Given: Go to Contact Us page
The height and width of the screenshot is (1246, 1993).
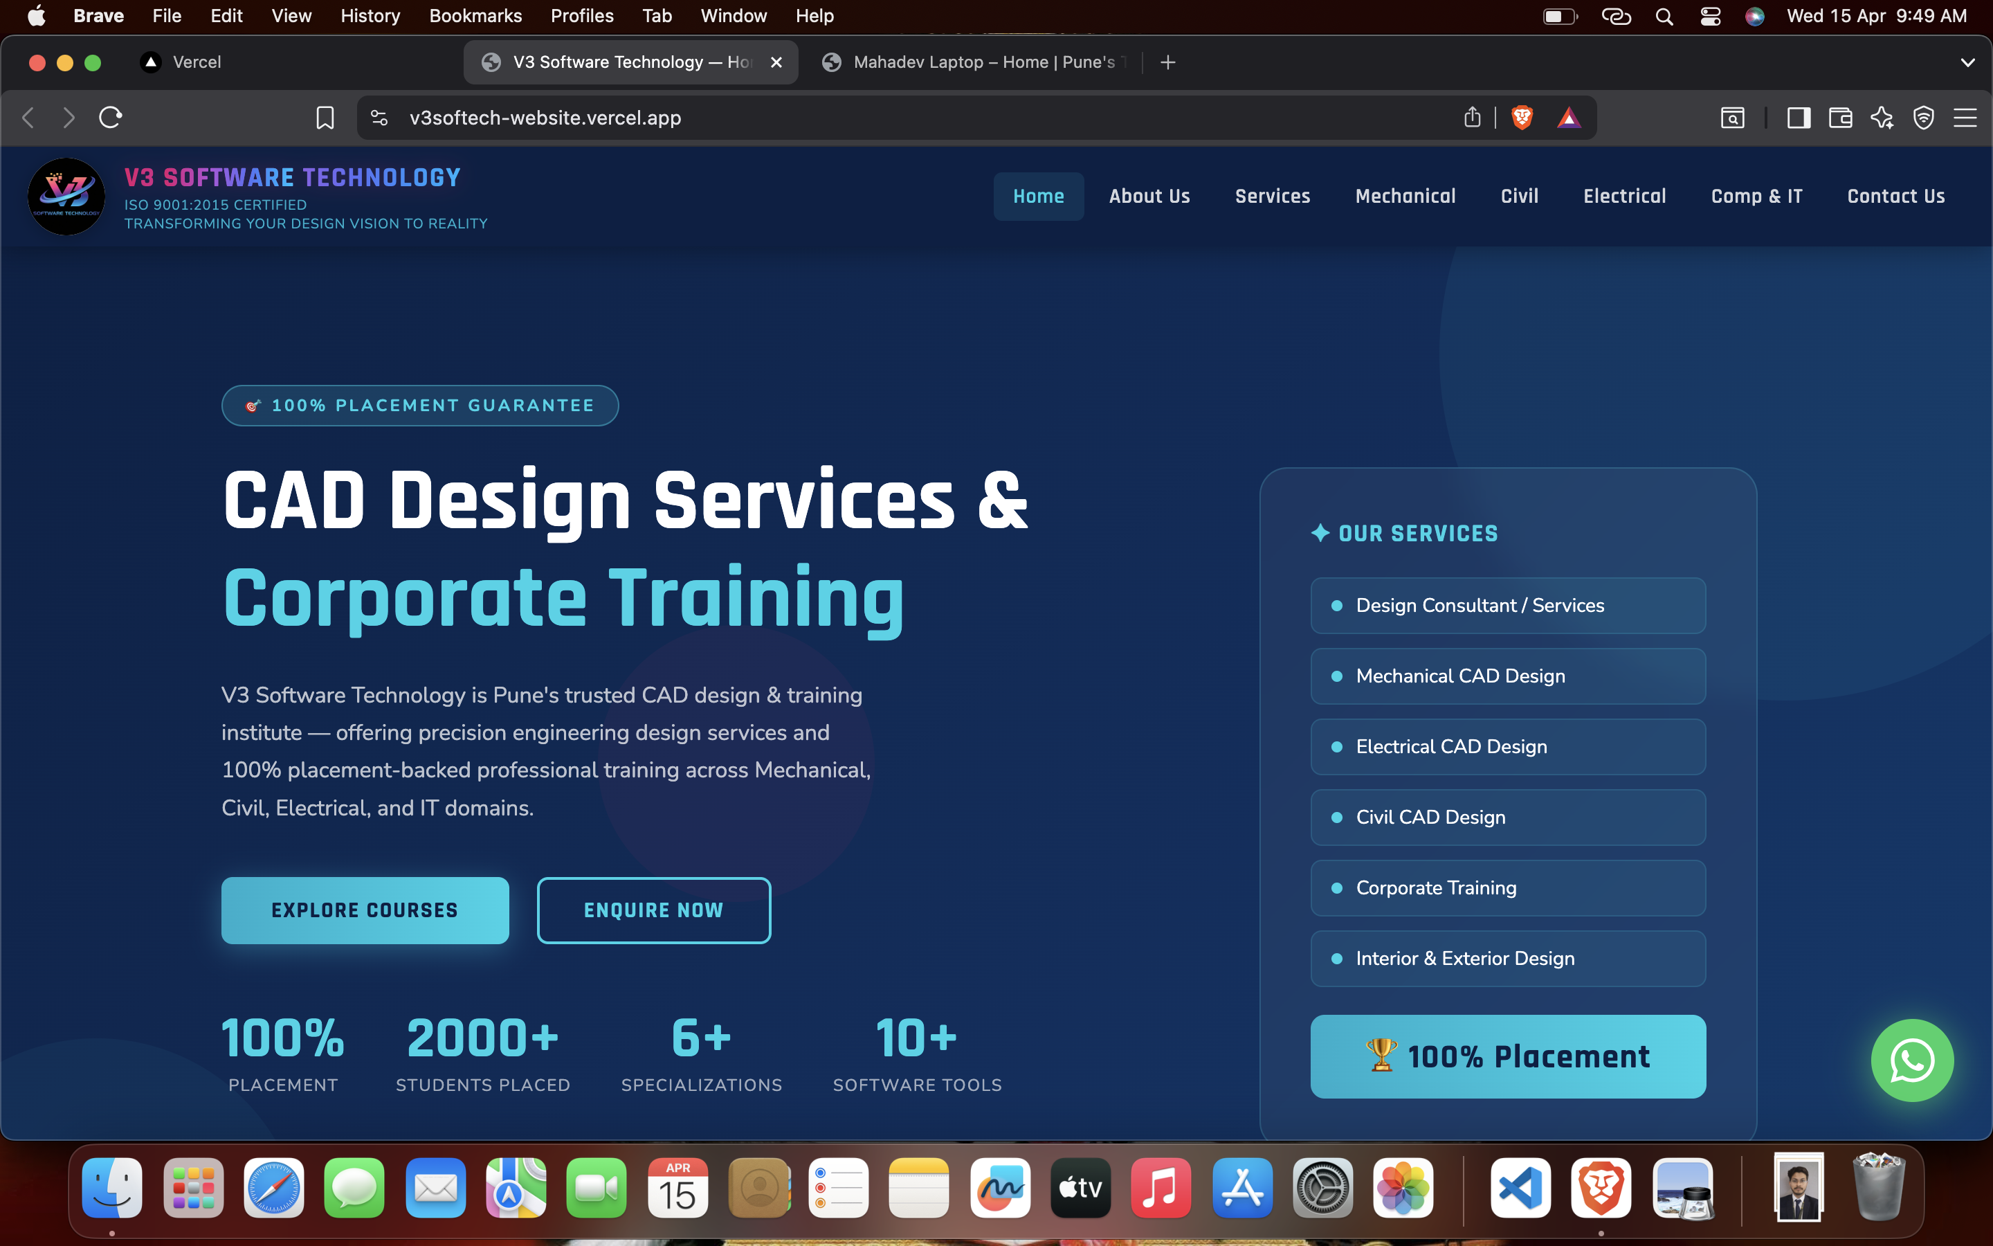Looking at the screenshot, I should pyautogui.click(x=1896, y=196).
